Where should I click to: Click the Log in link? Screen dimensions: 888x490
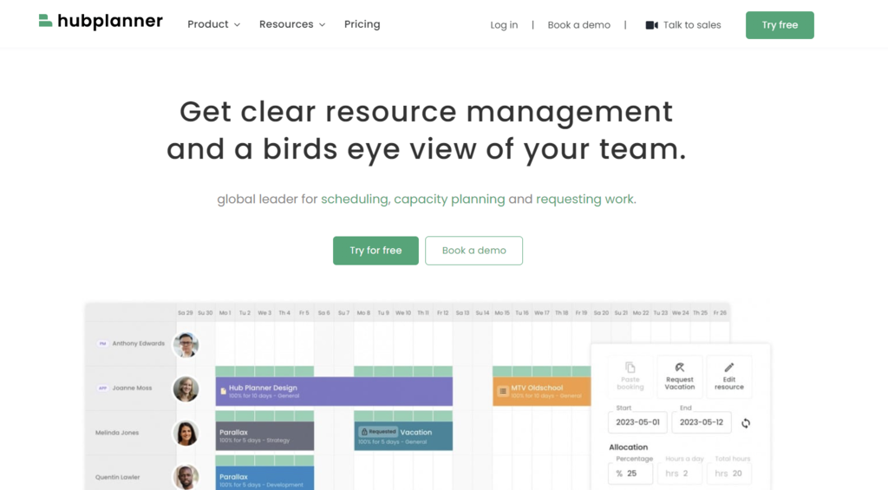pos(504,25)
